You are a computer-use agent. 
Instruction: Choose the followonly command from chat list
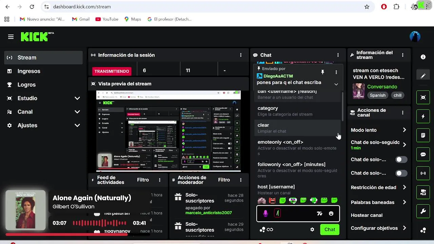coord(298,170)
